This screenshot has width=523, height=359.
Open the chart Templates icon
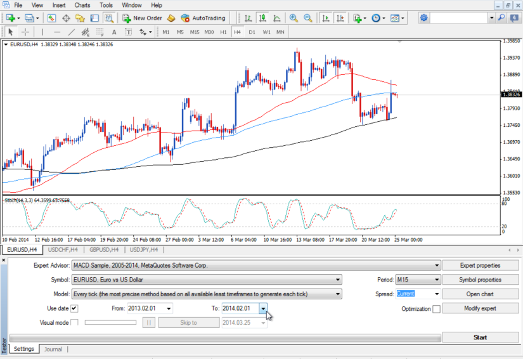(x=395, y=18)
